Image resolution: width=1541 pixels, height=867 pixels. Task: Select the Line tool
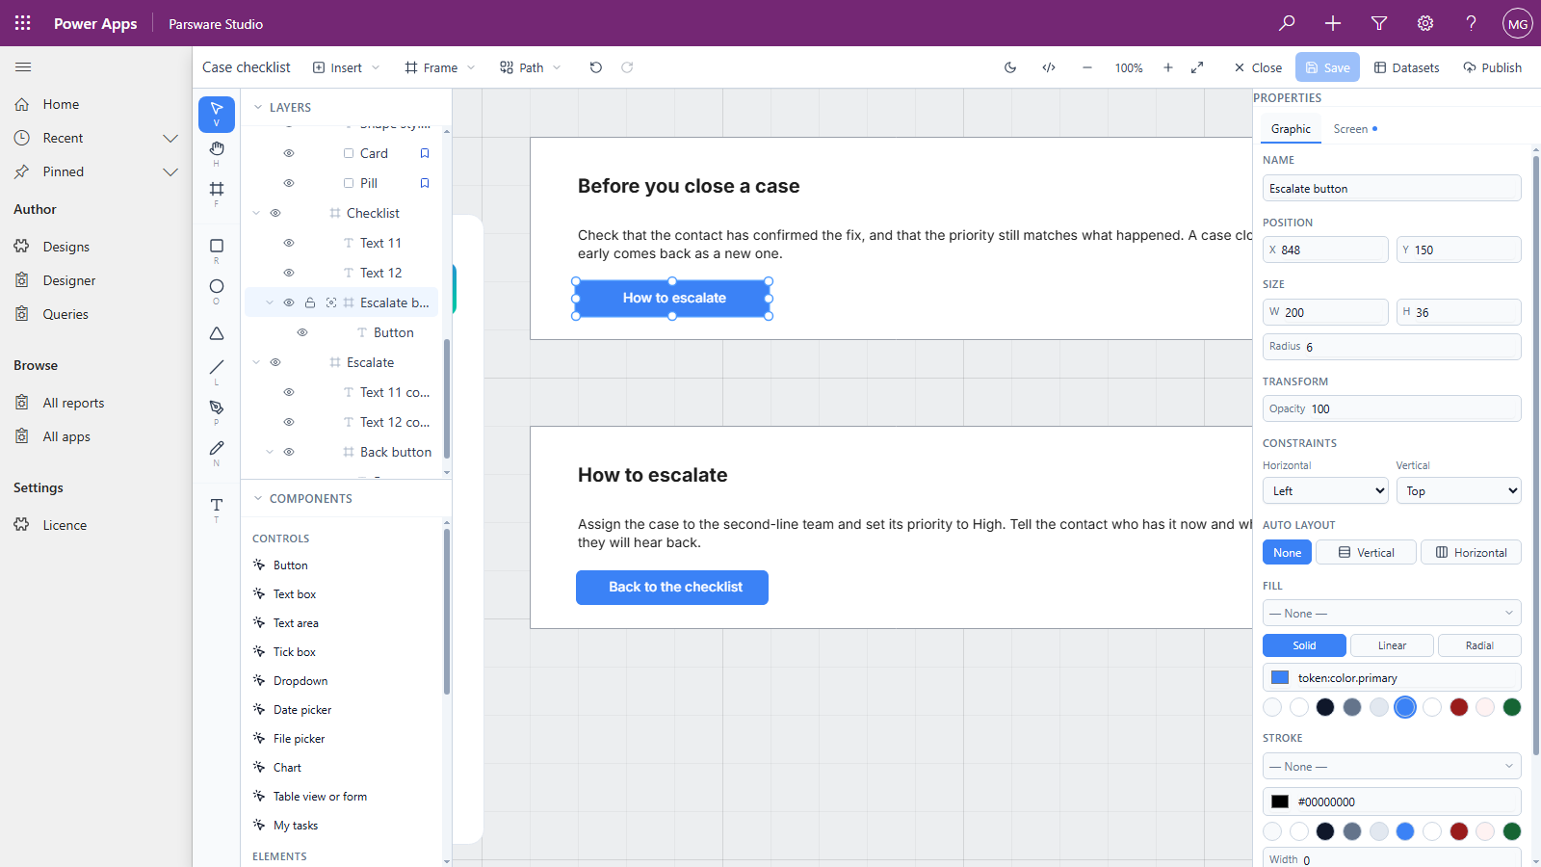pos(217,371)
